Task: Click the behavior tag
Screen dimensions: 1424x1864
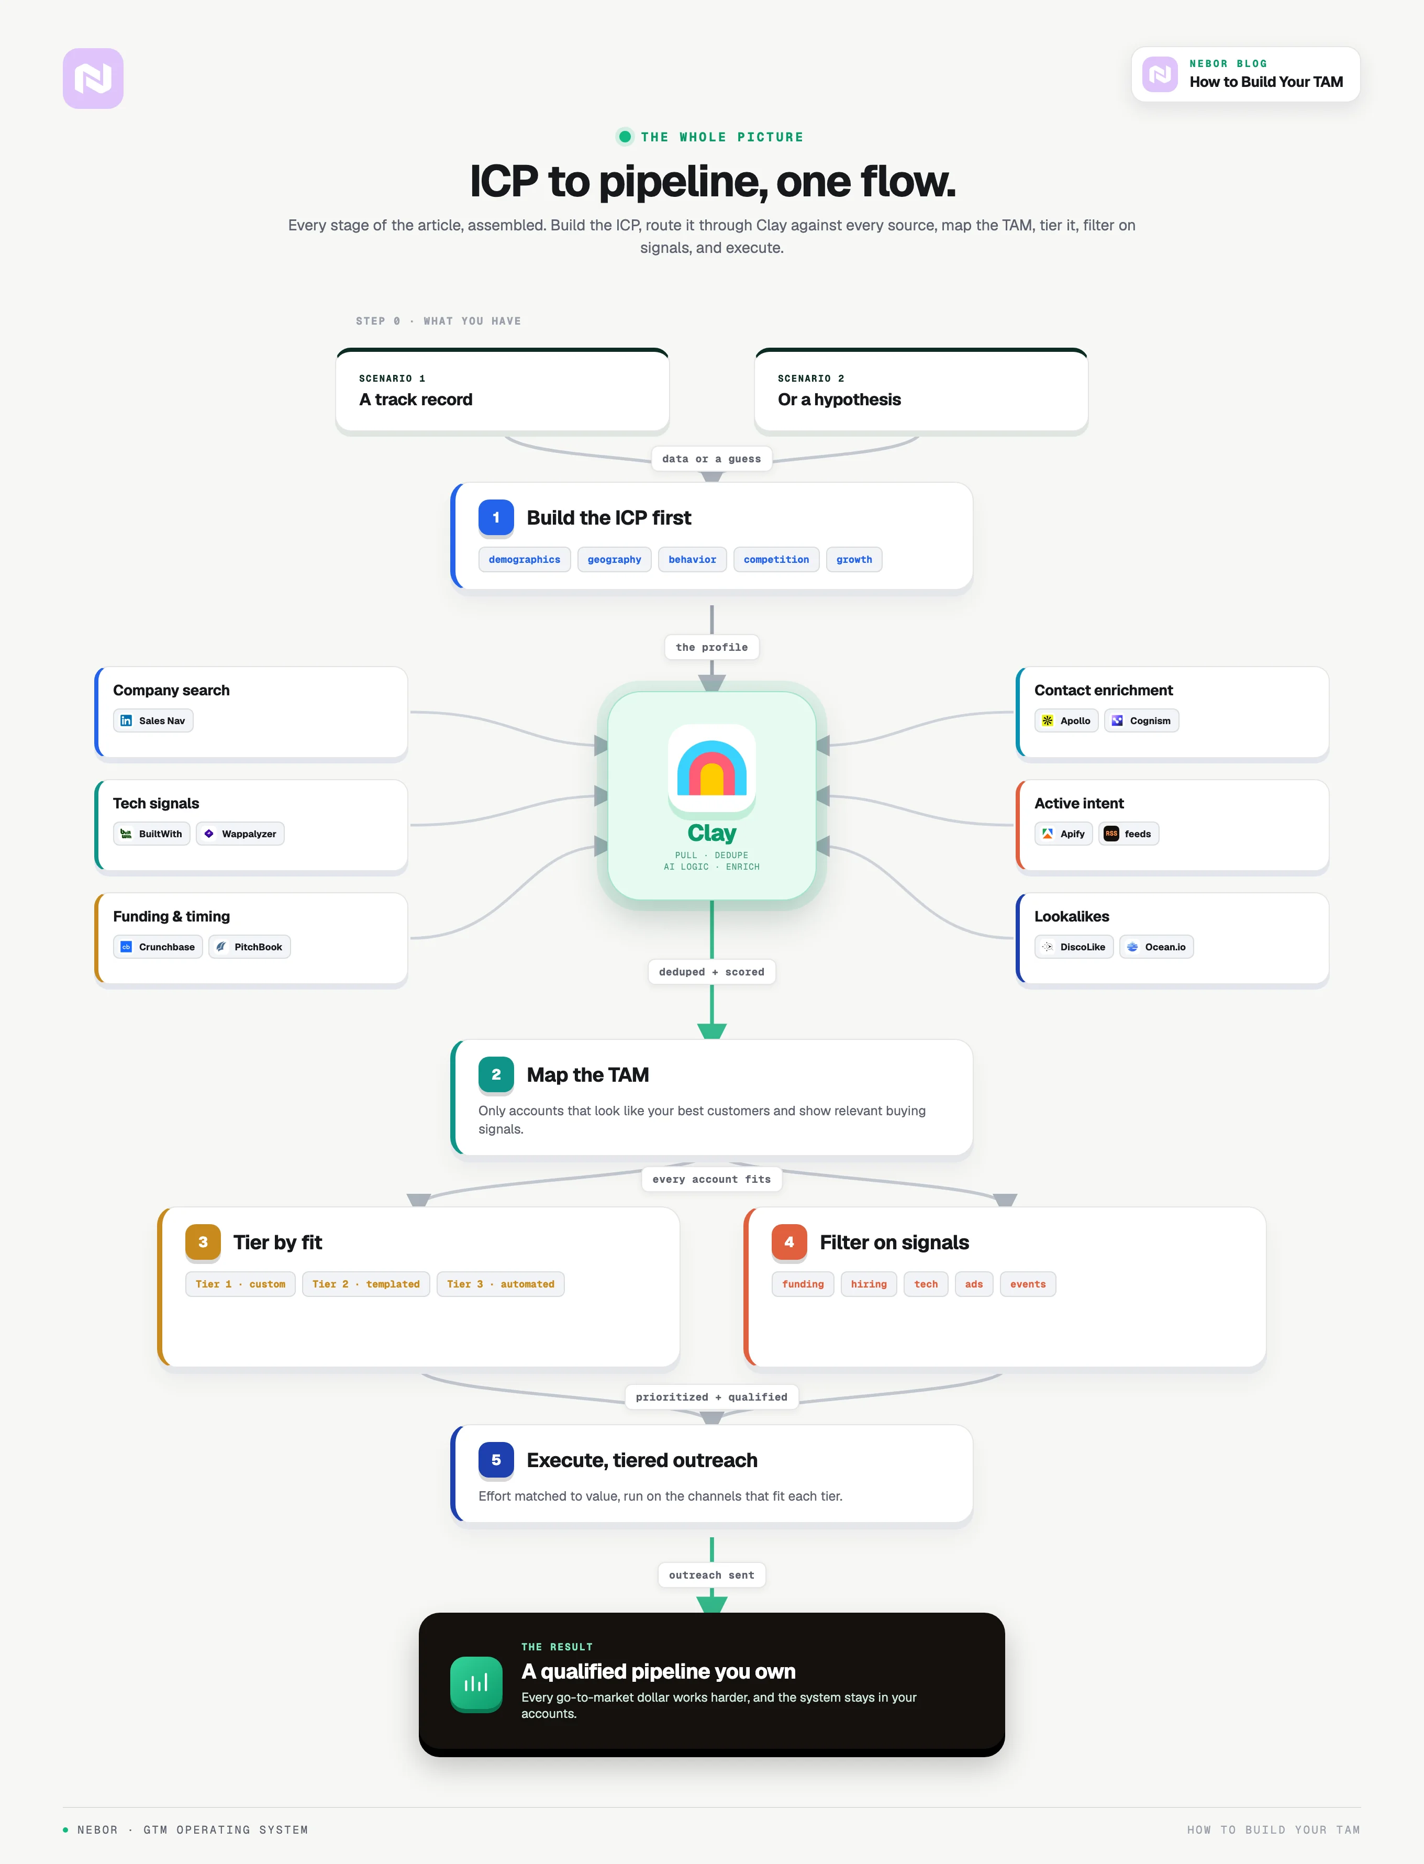Action: (x=693, y=559)
